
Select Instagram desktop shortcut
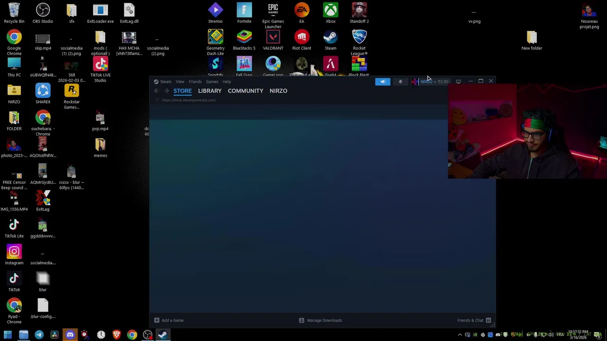pos(14,255)
